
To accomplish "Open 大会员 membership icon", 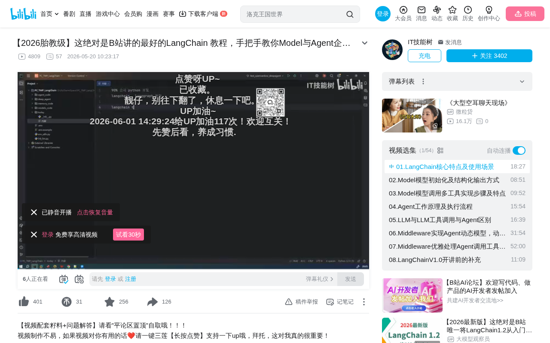I will [x=403, y=10].
